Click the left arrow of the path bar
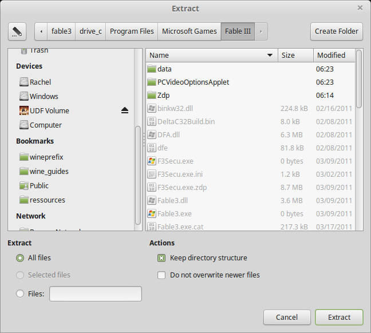The width and height of the screenshot is (371, 333). 41,31
